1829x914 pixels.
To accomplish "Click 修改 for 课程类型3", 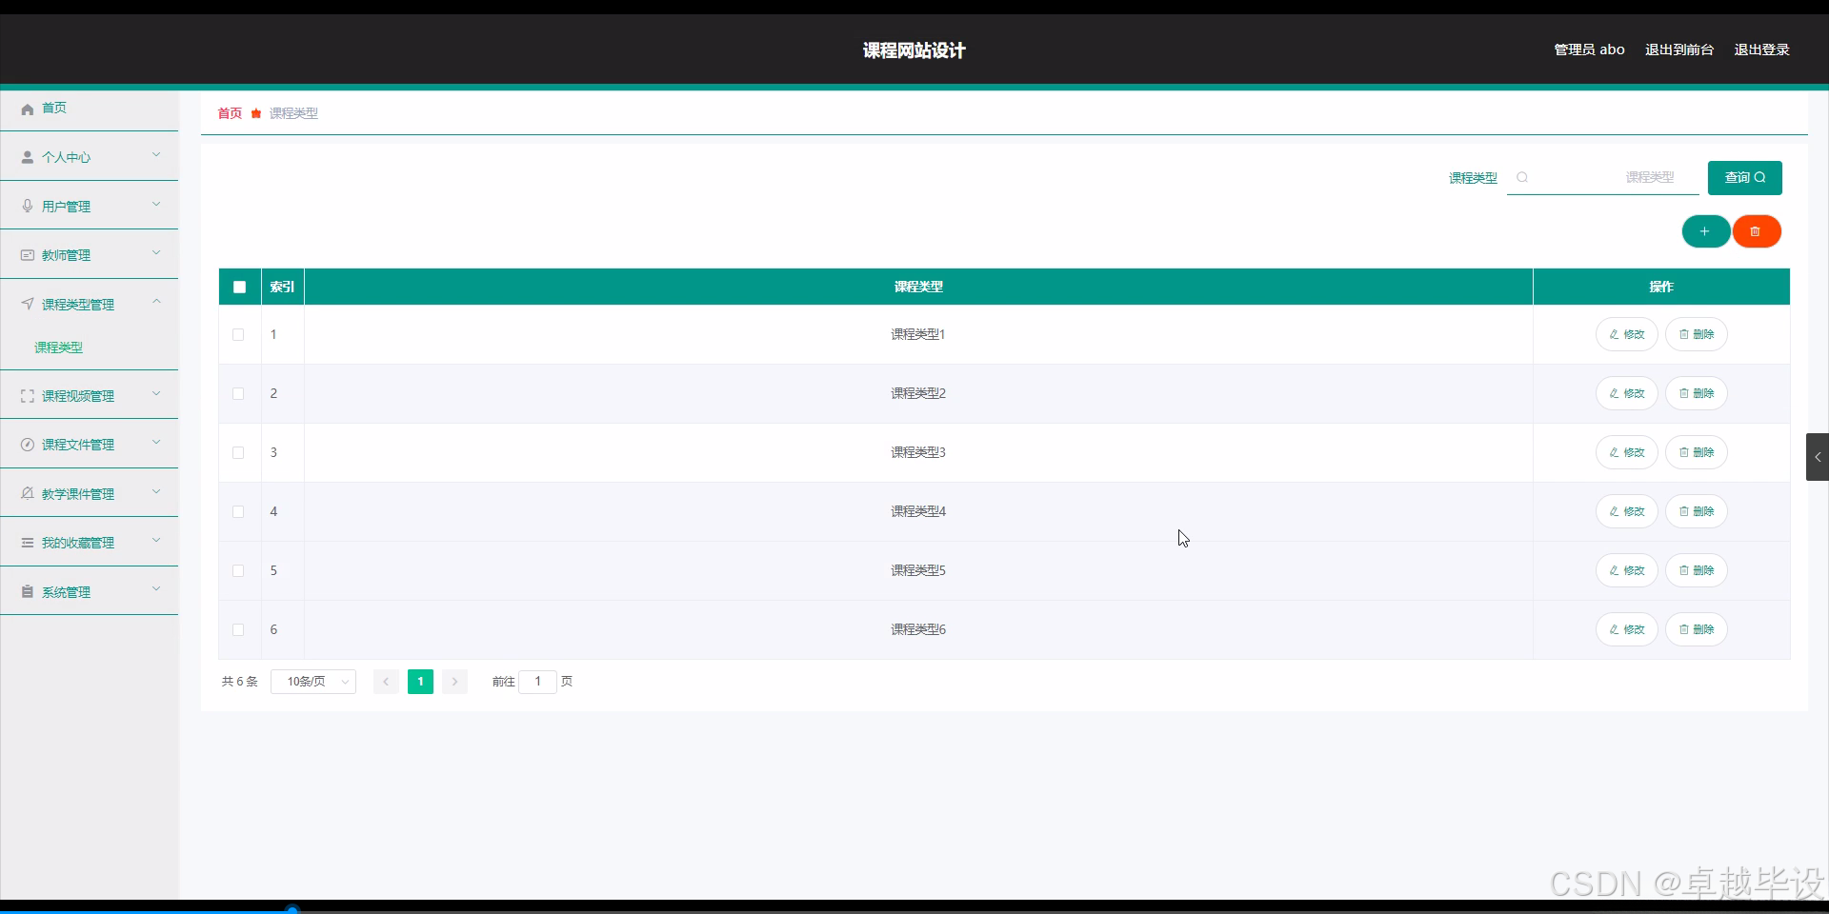I will 1627,452.
